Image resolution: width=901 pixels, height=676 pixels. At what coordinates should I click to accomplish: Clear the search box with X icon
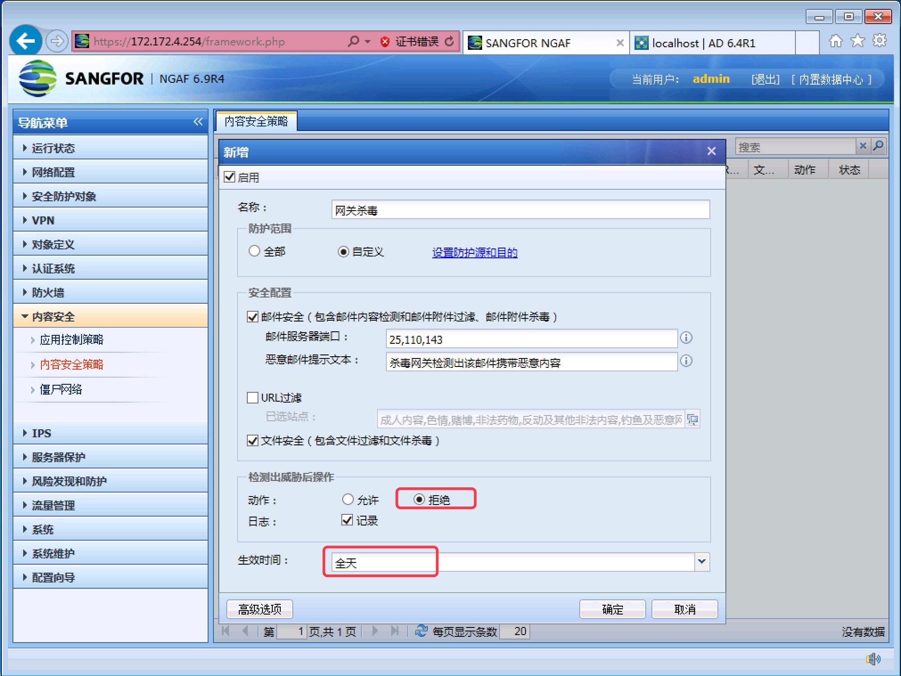point(863,146)
